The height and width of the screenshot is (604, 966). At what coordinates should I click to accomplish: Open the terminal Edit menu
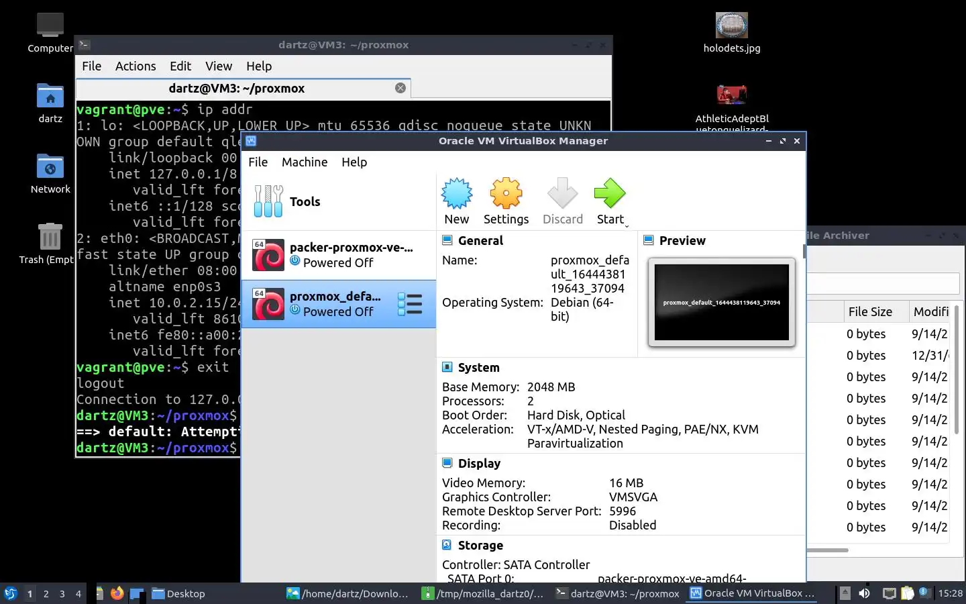click(180, 66)
